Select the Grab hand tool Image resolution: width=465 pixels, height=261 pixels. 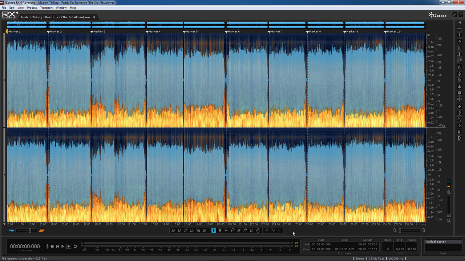[258, 231]
